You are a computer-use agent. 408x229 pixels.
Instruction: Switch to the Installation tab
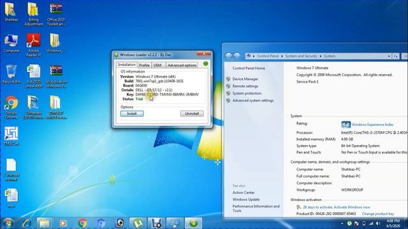coord(127,65)
